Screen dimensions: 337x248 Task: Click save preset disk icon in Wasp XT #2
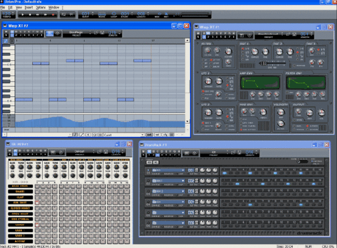(102, 33)
